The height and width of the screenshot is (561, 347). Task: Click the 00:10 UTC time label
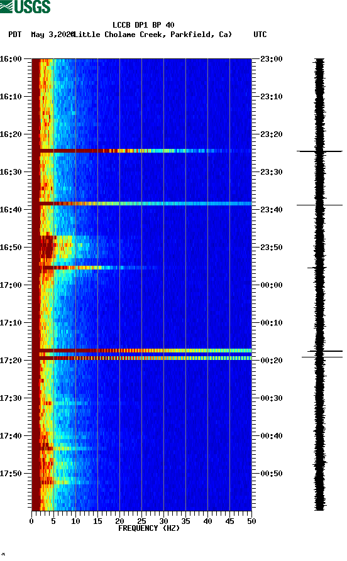272,323
